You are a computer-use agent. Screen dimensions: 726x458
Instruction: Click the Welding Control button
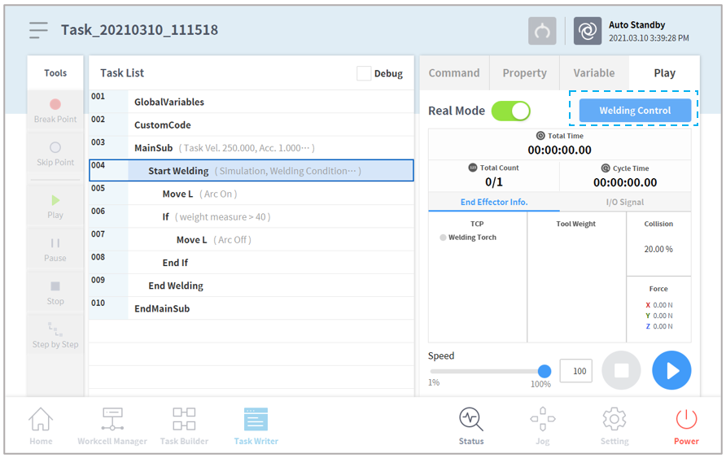tap(635, 111)
